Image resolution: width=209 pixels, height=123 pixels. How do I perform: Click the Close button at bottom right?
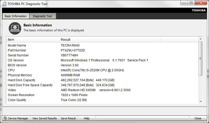198,118
